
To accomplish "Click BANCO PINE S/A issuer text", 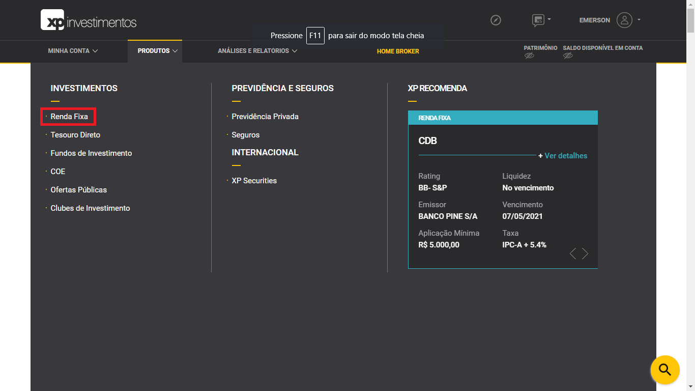I will 448,216.
